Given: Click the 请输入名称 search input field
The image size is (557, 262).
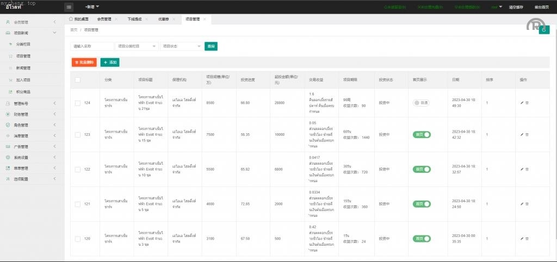Looking at the screenshot, I should pyautogui.click(x=92, y=46).
